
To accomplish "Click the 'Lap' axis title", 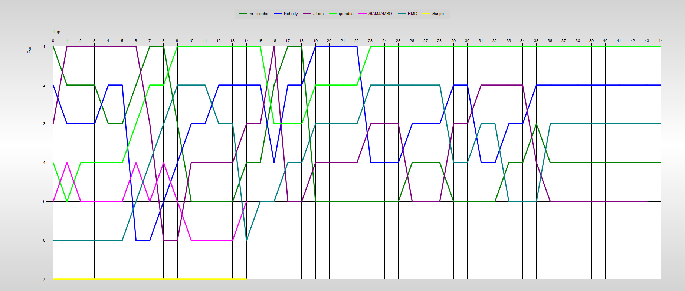I will point(57,32).
